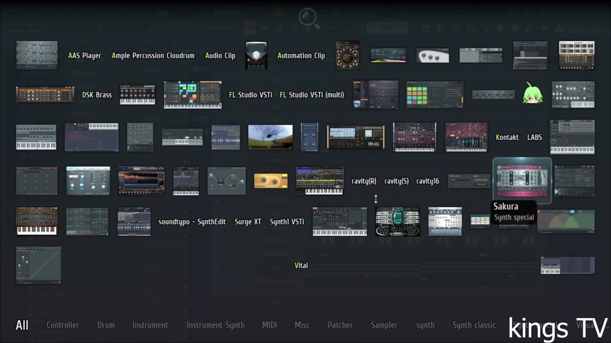Load the colored drum pads plugin thumbnail
The height and width of the screenshot is (343, 611).
tap(435, 94)
